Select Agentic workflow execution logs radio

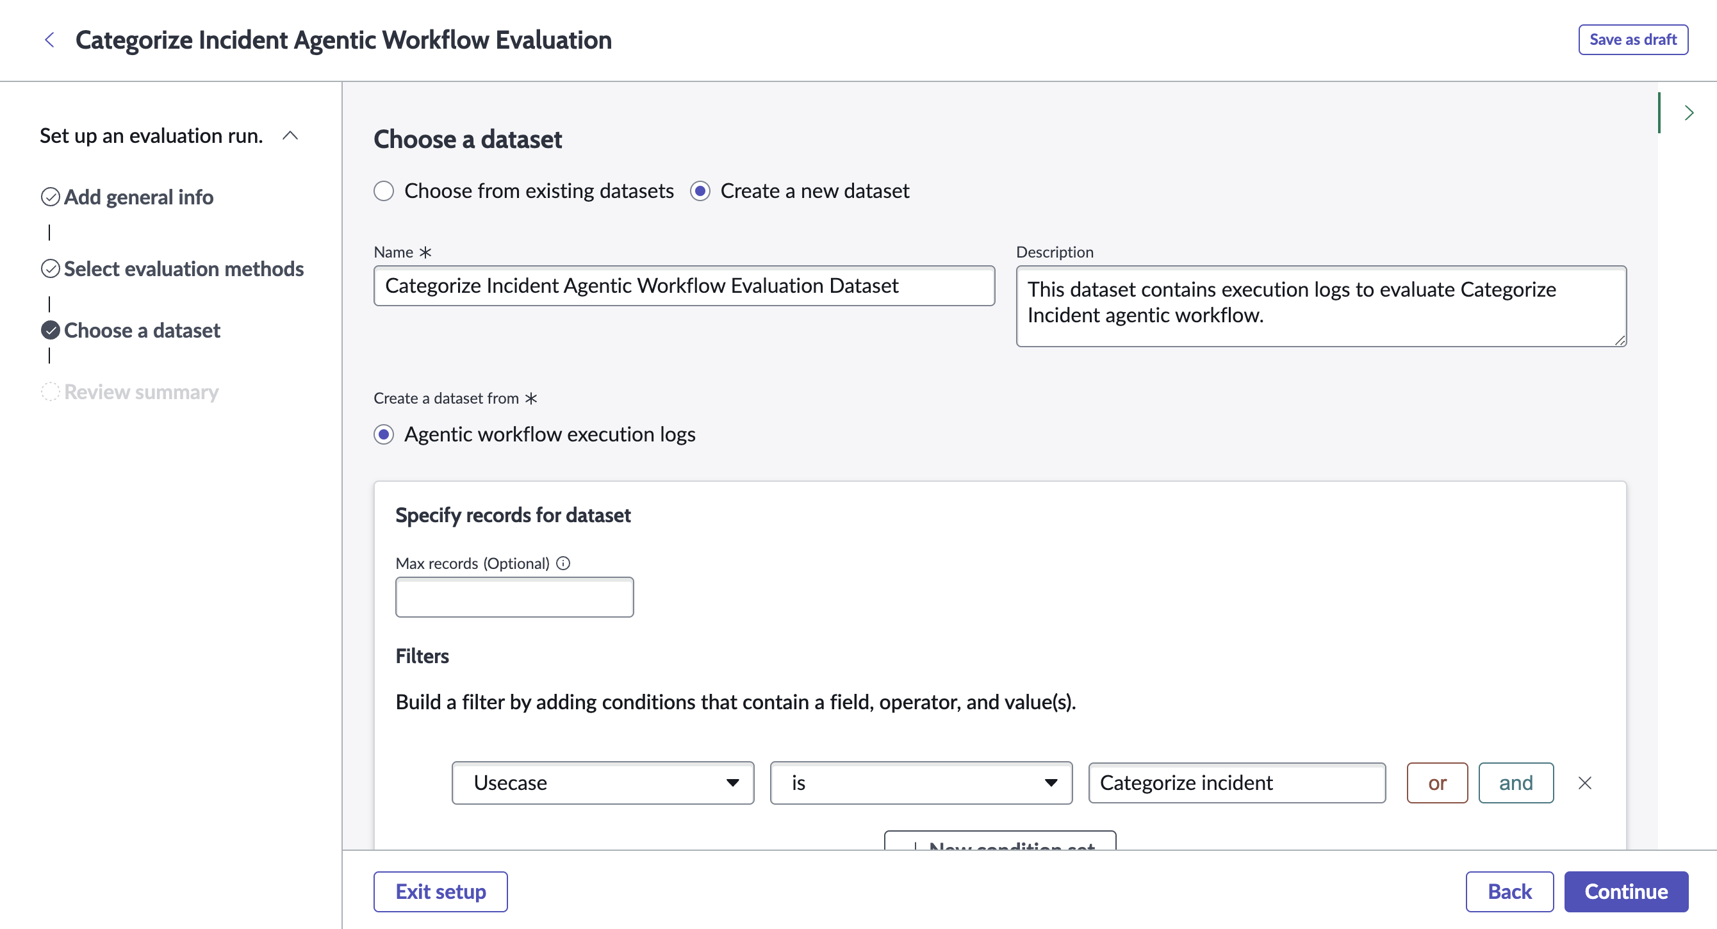pos(384,434)
